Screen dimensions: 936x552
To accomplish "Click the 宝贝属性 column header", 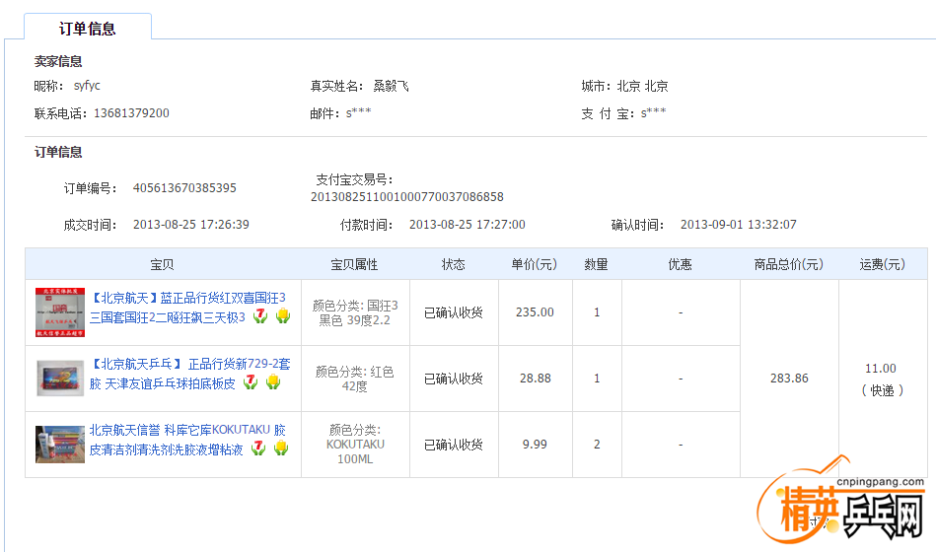I will coord(355,264).
